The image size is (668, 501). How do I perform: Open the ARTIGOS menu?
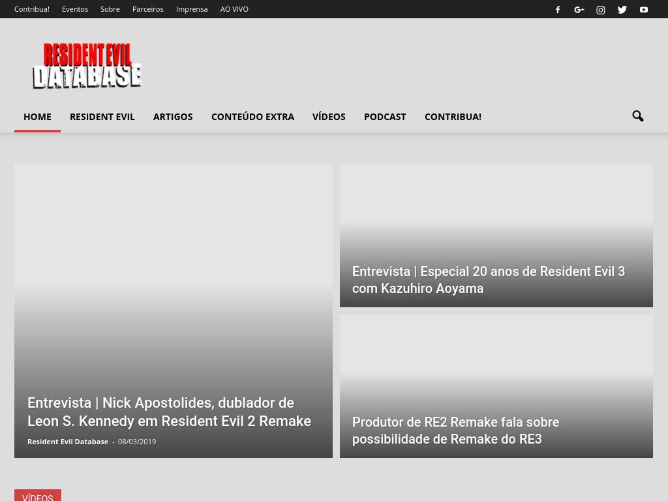[x=173, y=117]
